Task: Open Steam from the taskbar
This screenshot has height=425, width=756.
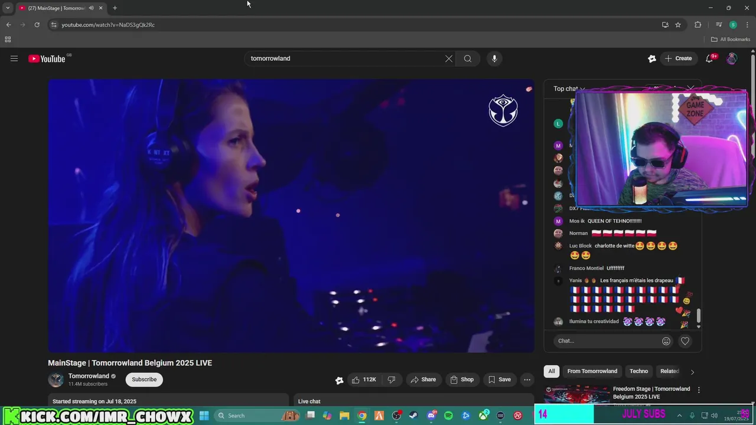Action: (413, 416)
